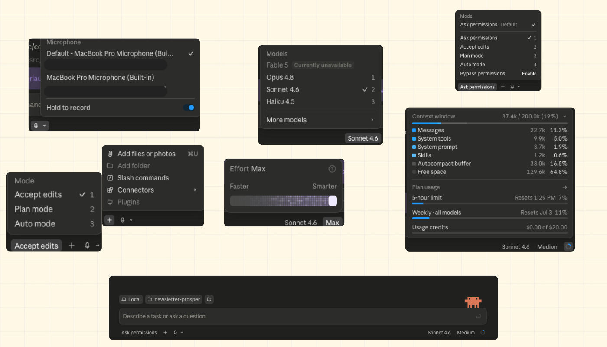607x347 pixels.
Task: Click the help question mark in the Effort panel
Action: coord(332,169)
